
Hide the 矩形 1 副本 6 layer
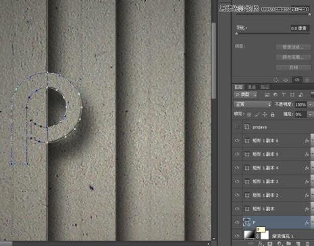pyautogui.click(x=237, y=141)
